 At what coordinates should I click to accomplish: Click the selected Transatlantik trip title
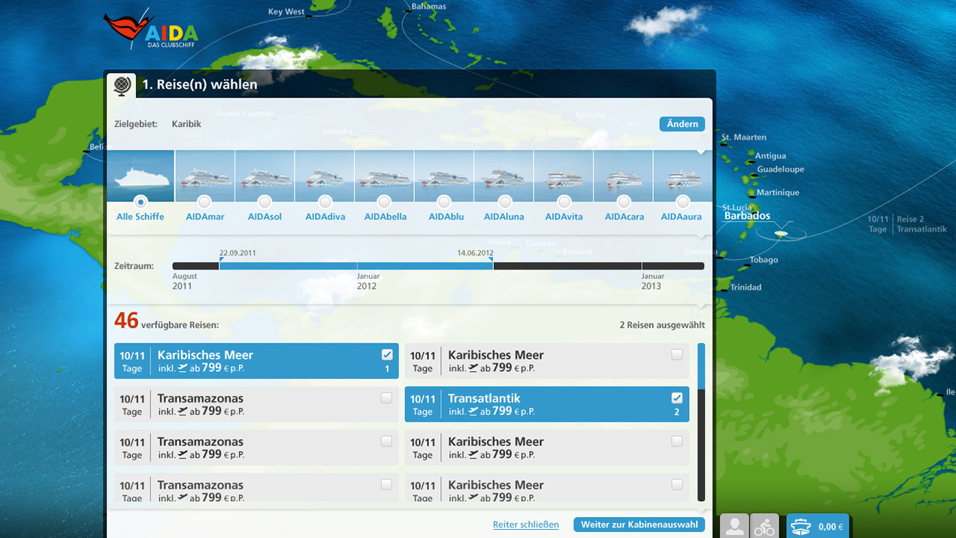[484, 398]
